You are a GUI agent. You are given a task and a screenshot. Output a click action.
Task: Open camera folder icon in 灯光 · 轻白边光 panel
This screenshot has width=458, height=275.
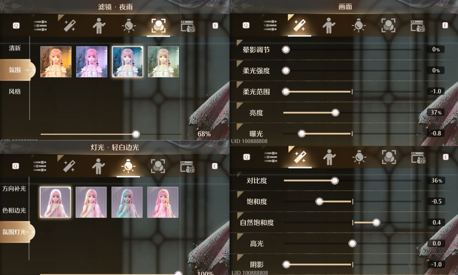tap(187, 166)
